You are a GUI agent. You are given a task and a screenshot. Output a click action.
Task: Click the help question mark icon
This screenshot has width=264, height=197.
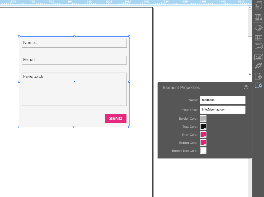click(246, 87)
